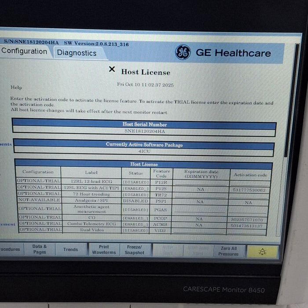This screenshot has width=308, height=308.
Task: Click expiration date field for 72 Hour trending
Action: (x=200, y=195)
